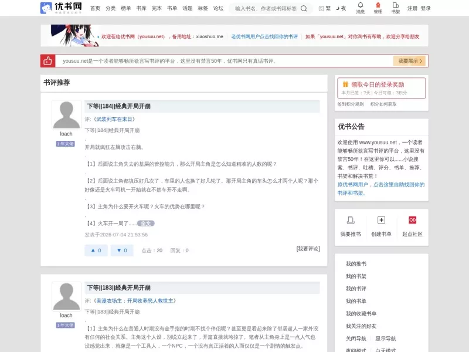Screen dimensions: 469x352
Task: Click the red thumbs-up icon
Action: (48, 61)
